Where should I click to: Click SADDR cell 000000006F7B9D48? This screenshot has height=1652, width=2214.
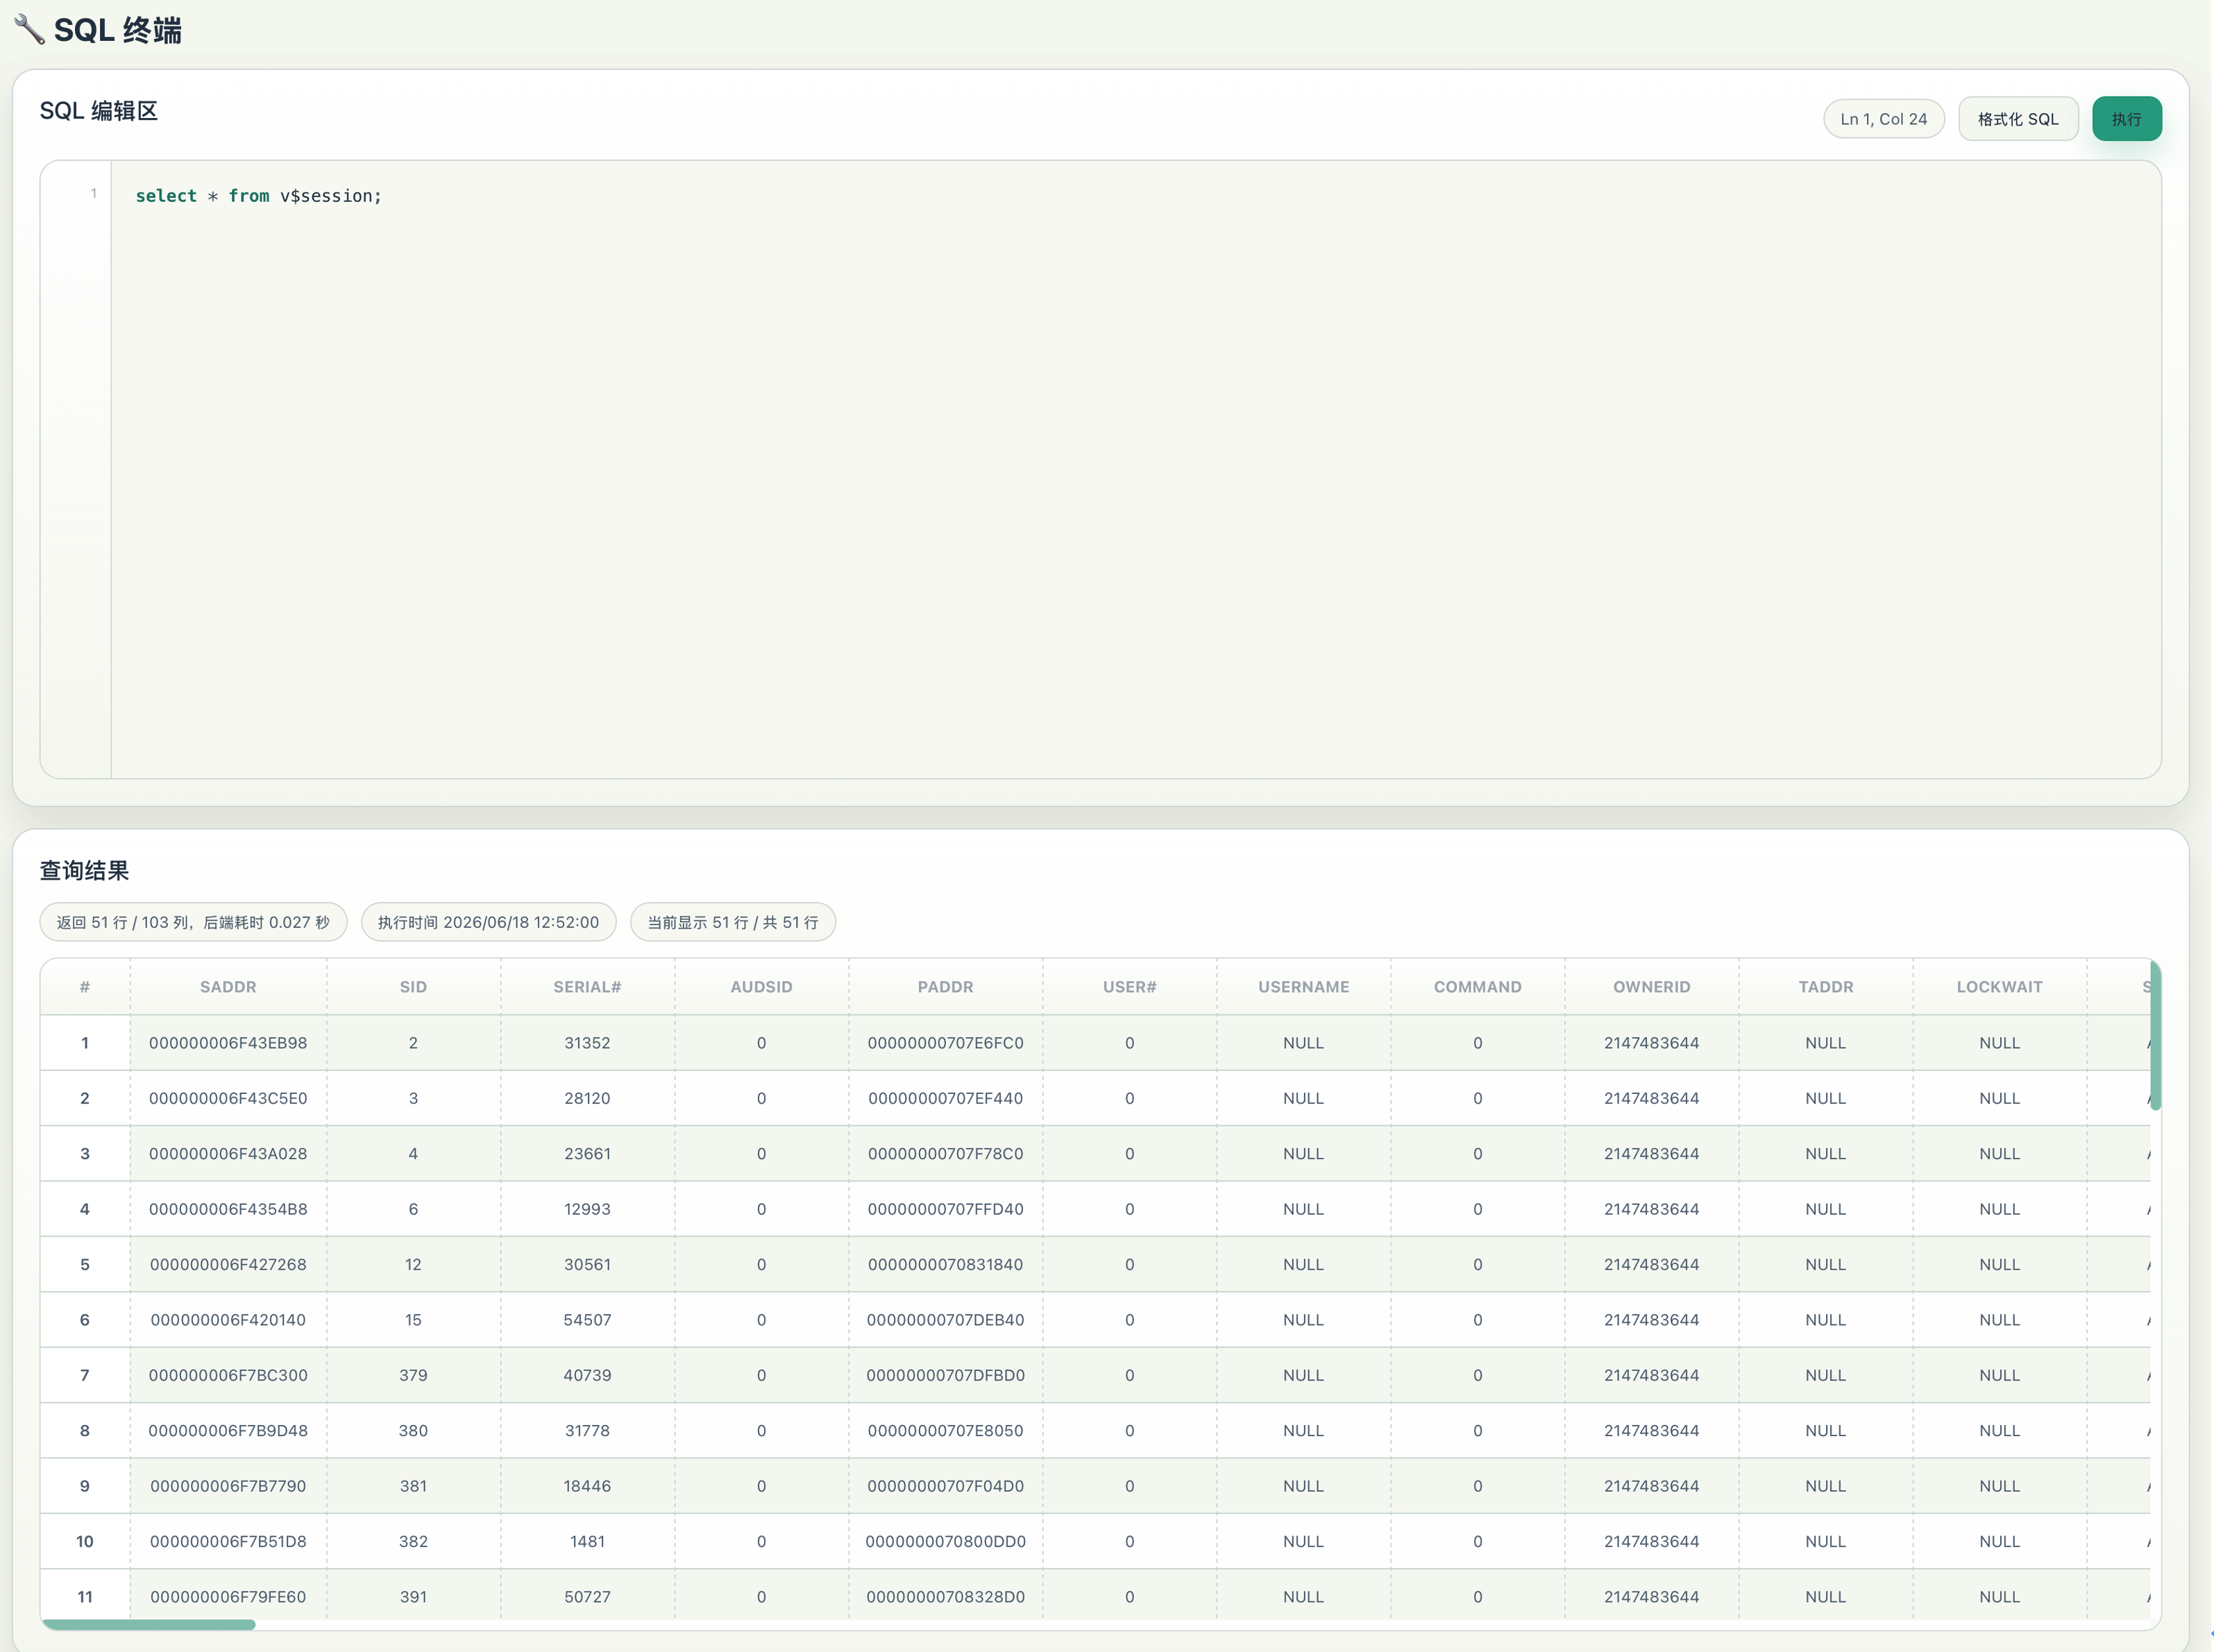[228, 1431]
